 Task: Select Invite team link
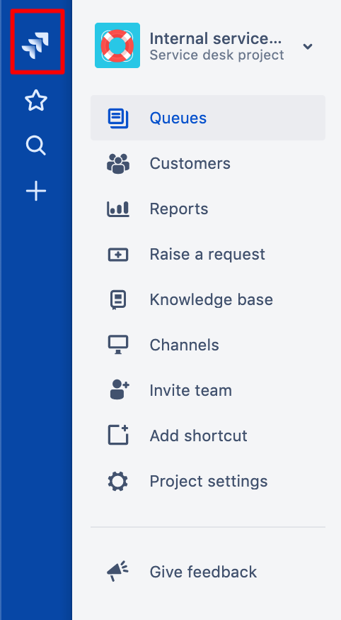(191, 390)
